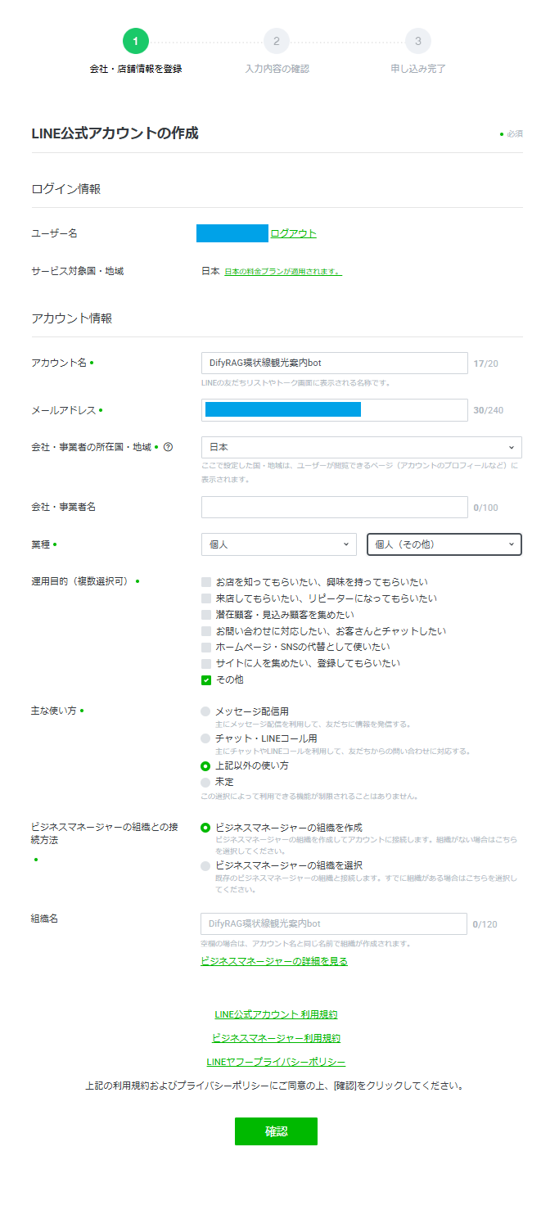Click the 申し込み完了 step label

[x=418, y=69]
